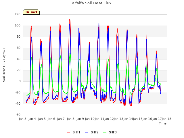Click the 20 y-axis tick label
This screenshot has height=138, width=184.
point(18,70)
